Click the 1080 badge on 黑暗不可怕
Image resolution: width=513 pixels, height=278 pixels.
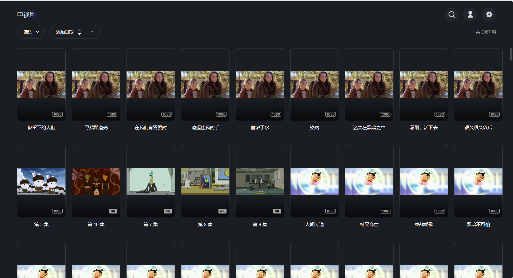(x=494, y=211)
